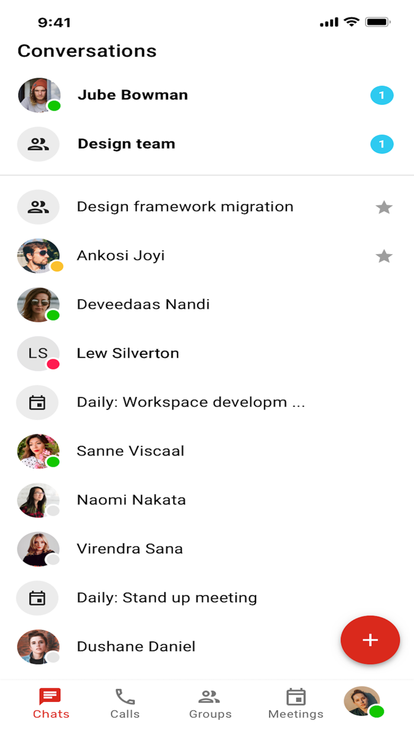414x737 pixels.
Task: Click the Design team group icon
Action: pyautogui.click(x=38, y=144)
